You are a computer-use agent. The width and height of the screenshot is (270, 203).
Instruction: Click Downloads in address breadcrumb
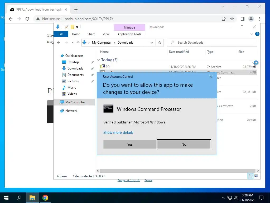click(125, 43)
